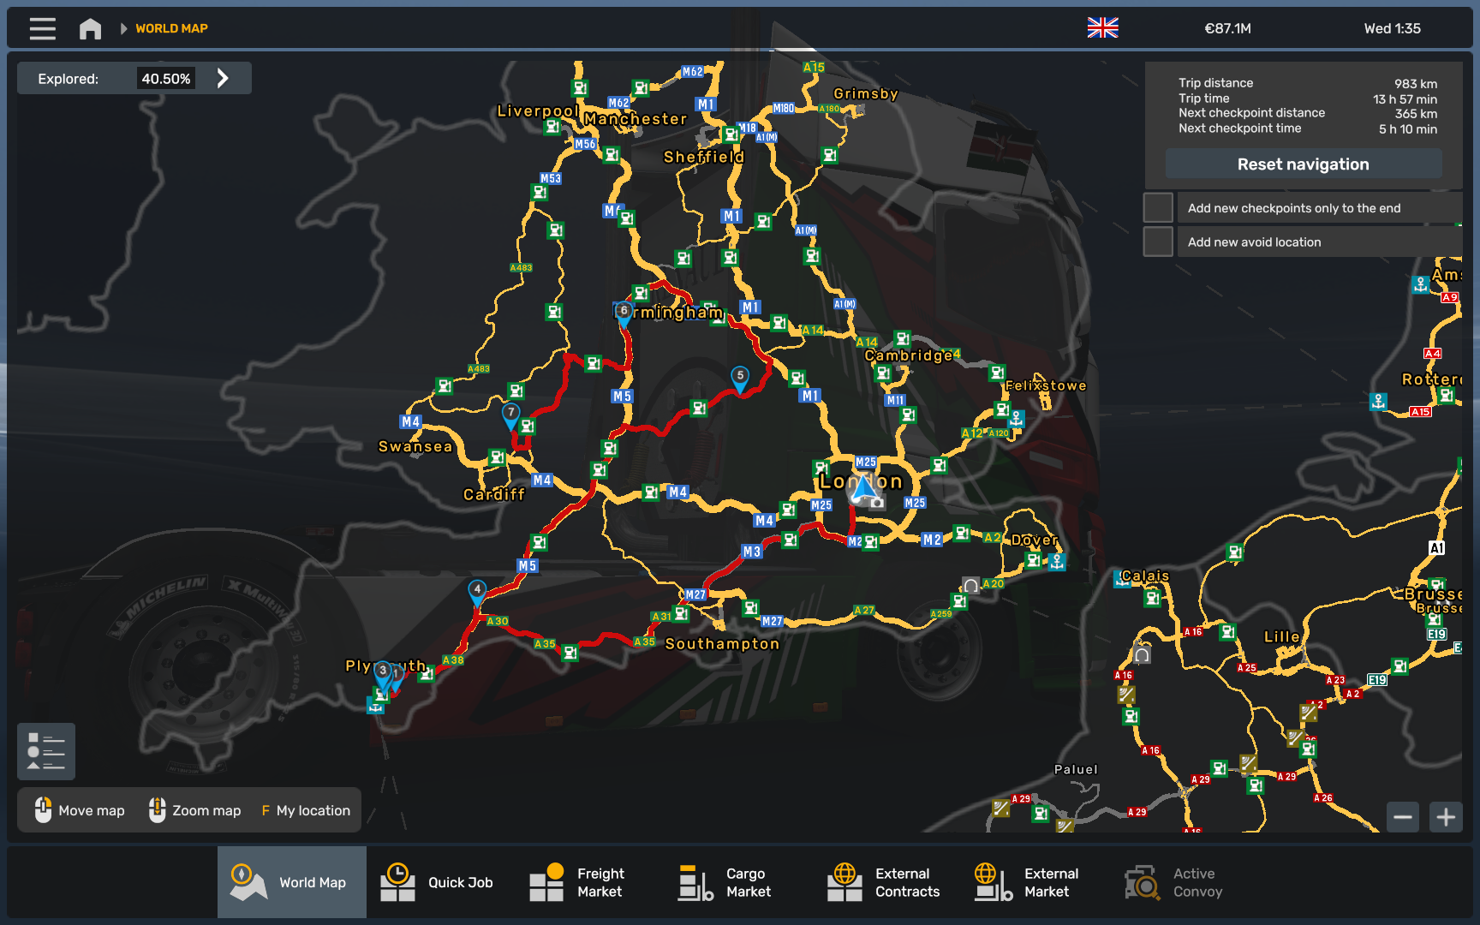The height and width of the screenshot is (925, 1480).
Task: Toggle 'Add new avoid location' checkbox
Action: pyautogui.click(x=1158, y=242)
